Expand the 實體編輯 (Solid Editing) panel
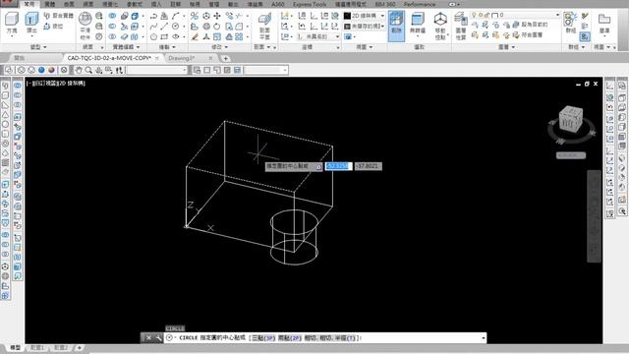This screenshot has width=629, height=354. (126, 47)
